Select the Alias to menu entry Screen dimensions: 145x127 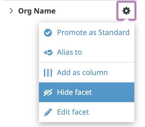click(x=87, y=52)
